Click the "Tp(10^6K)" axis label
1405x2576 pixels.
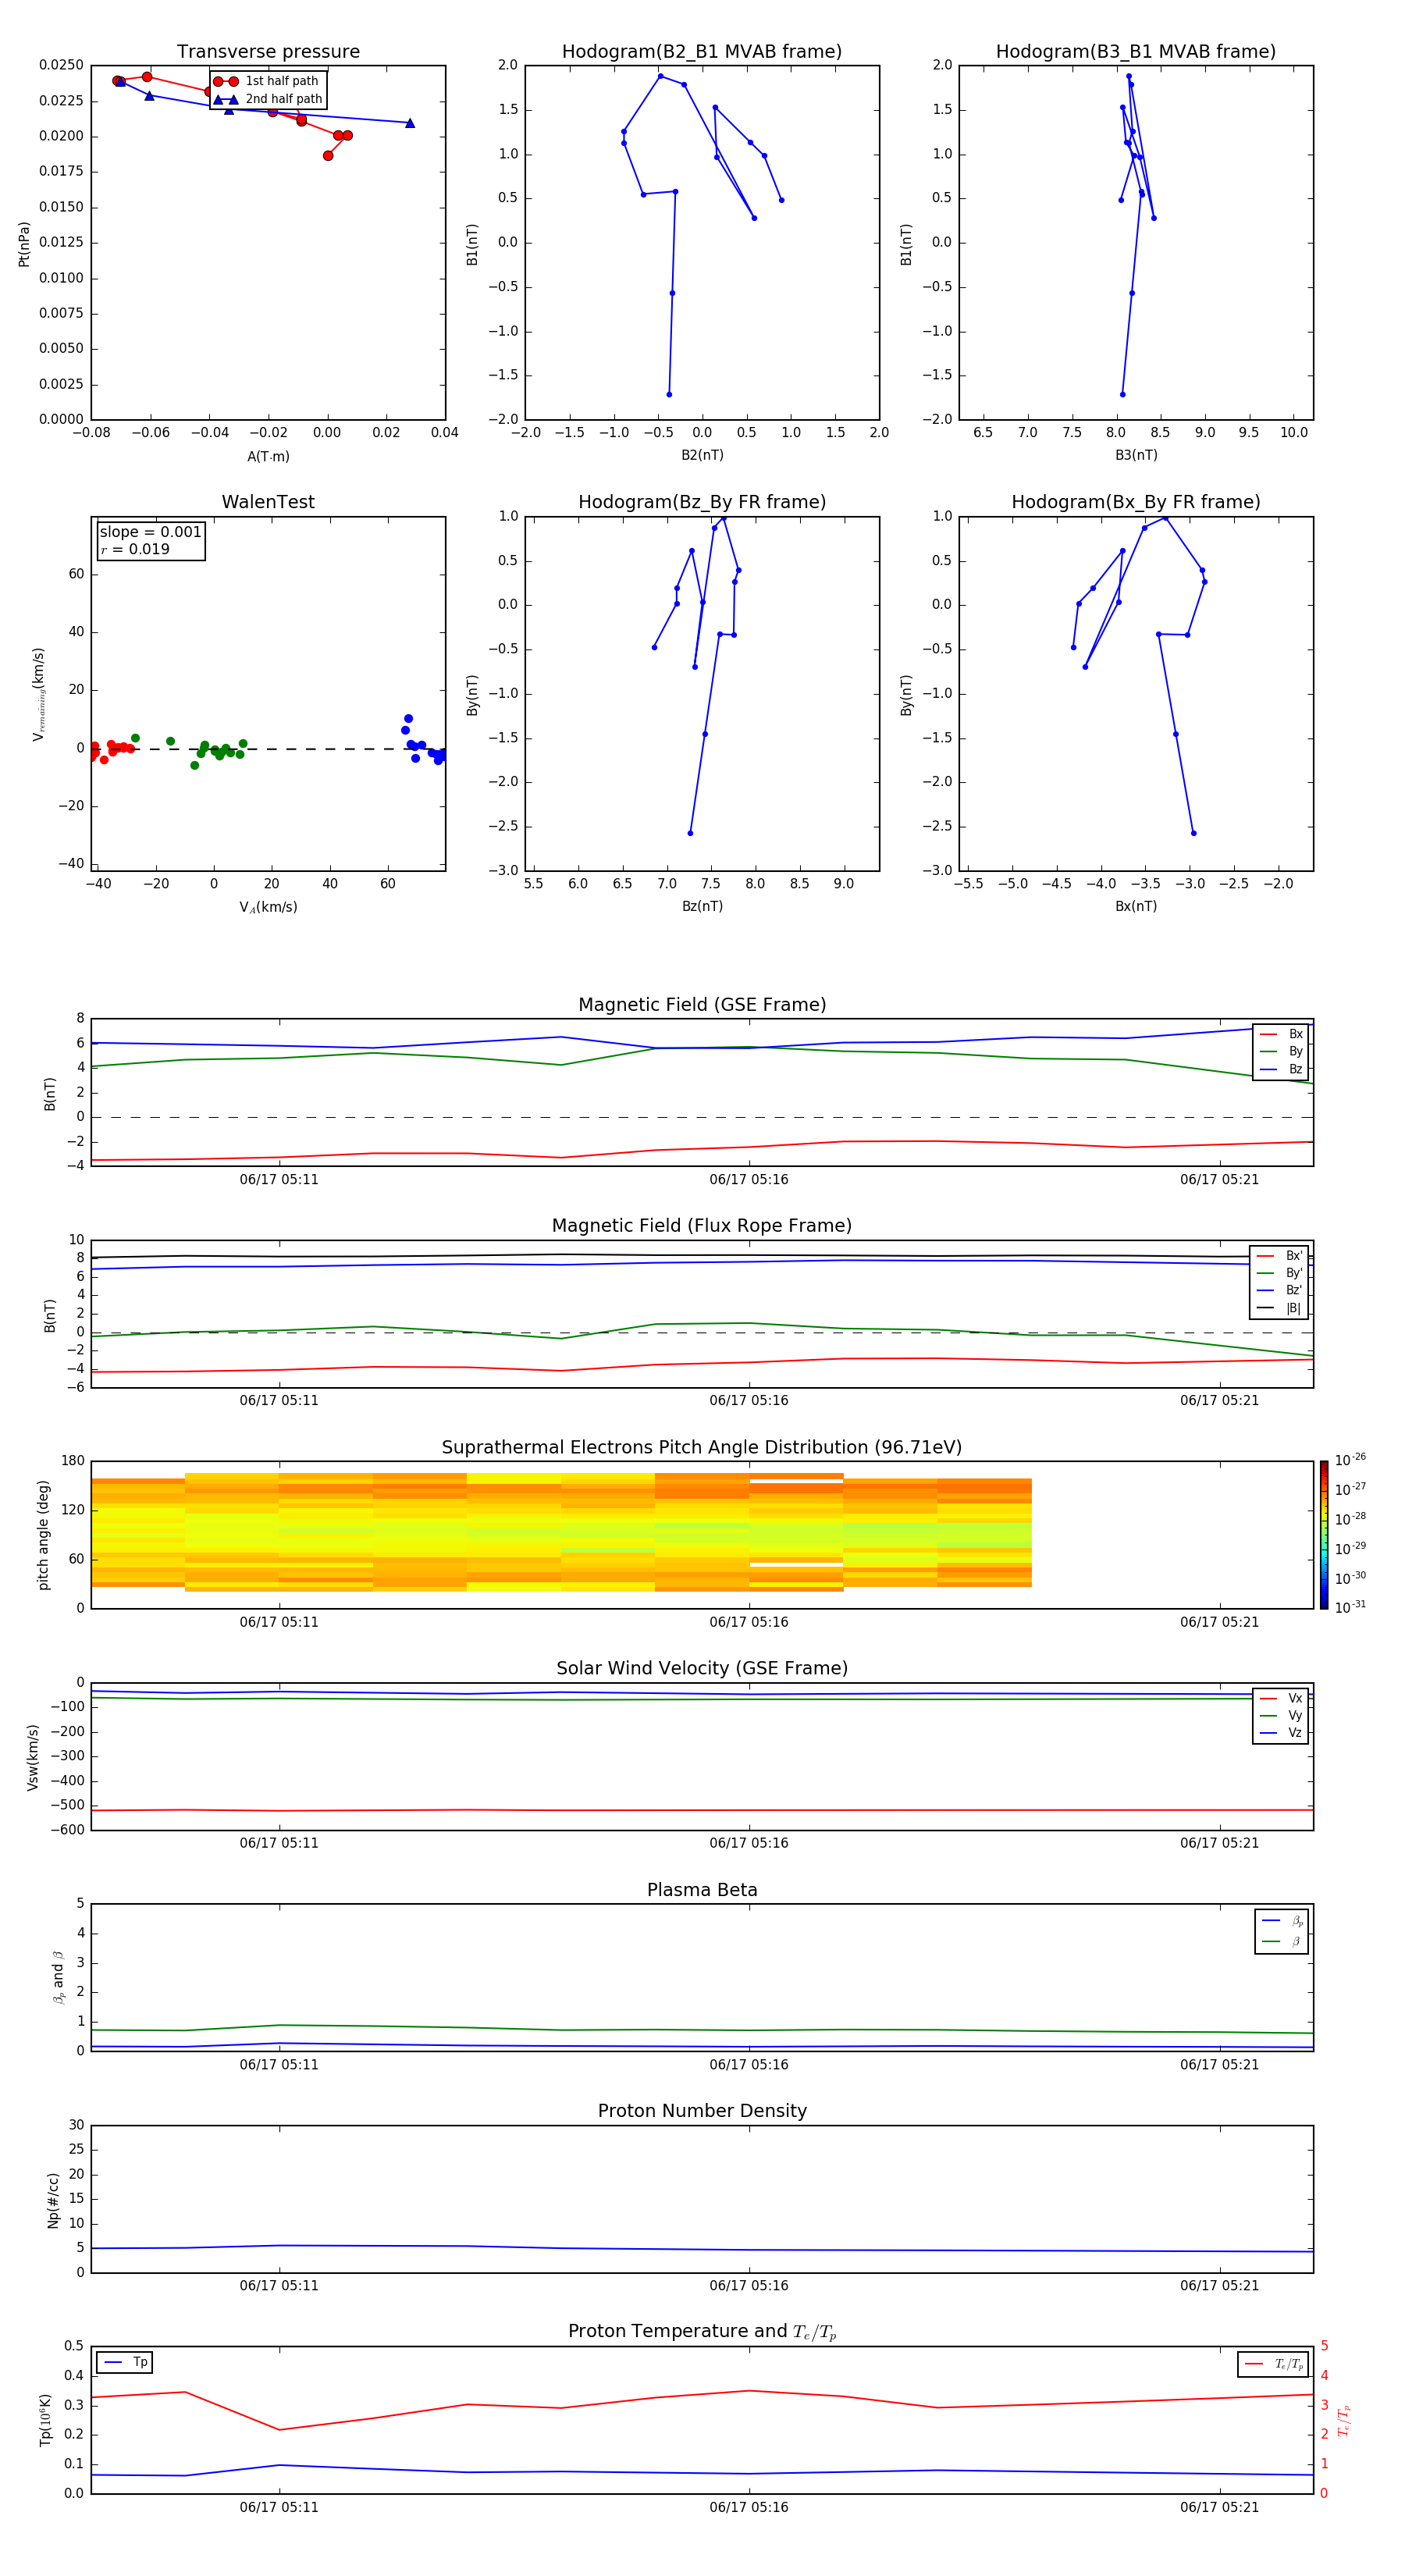46,2420
